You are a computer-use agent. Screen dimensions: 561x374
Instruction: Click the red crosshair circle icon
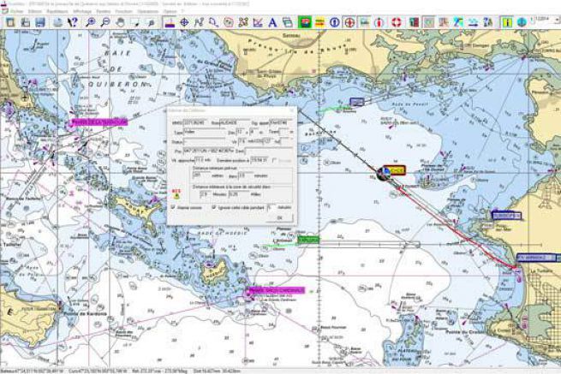(x=349, y=22)
